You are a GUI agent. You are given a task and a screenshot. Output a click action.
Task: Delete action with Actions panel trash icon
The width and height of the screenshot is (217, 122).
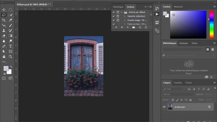[x=146, y=27]
